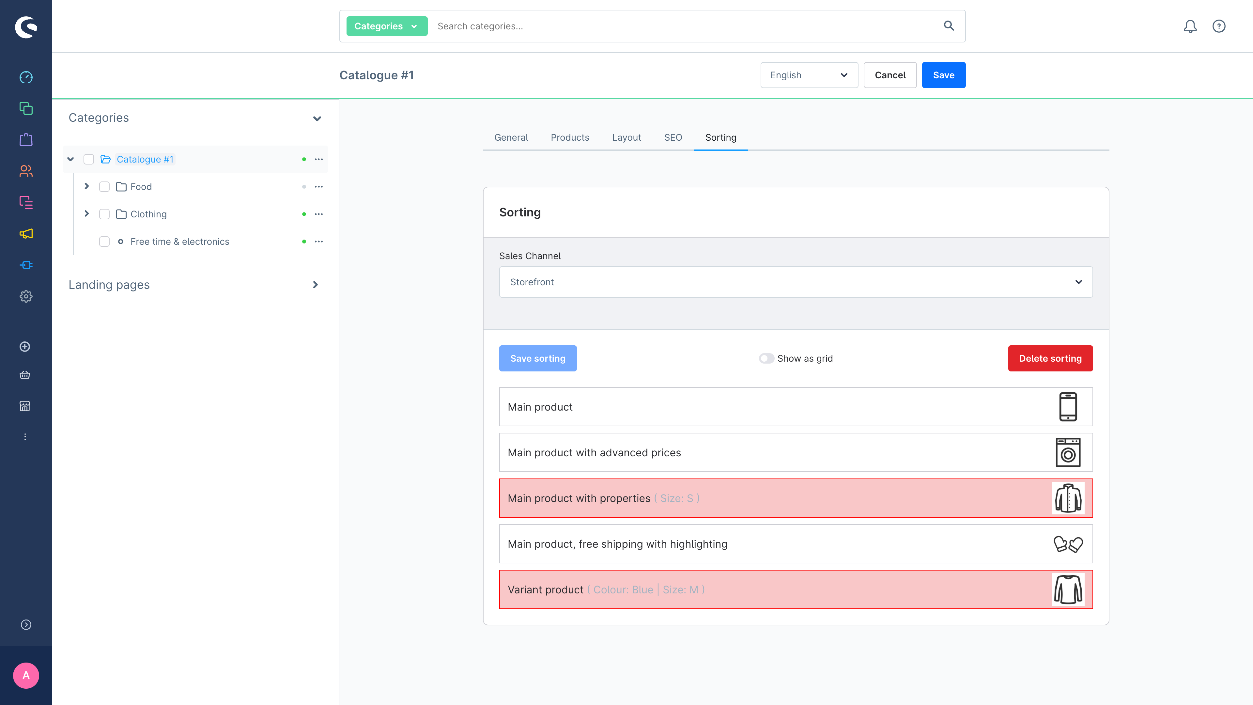Image resolution: width=1253 pixels, height=705 pixels.
Task: Open Settings via the gear icon
Action: 25,296
